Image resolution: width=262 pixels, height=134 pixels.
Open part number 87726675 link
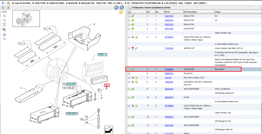(x=169, y=37)
